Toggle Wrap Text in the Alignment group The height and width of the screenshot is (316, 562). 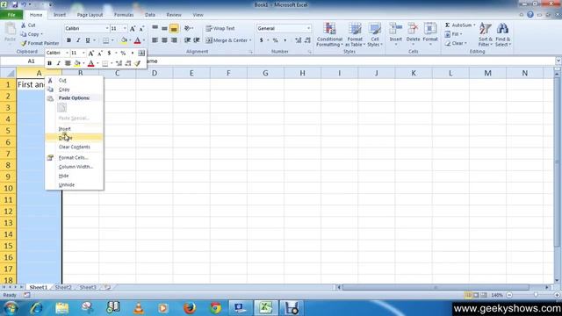pyautogui.click(x=220, y=28)
